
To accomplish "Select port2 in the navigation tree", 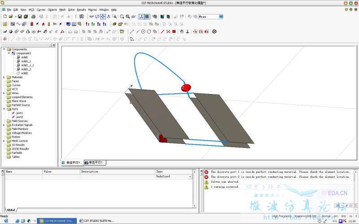I will [x=19, y=117].
